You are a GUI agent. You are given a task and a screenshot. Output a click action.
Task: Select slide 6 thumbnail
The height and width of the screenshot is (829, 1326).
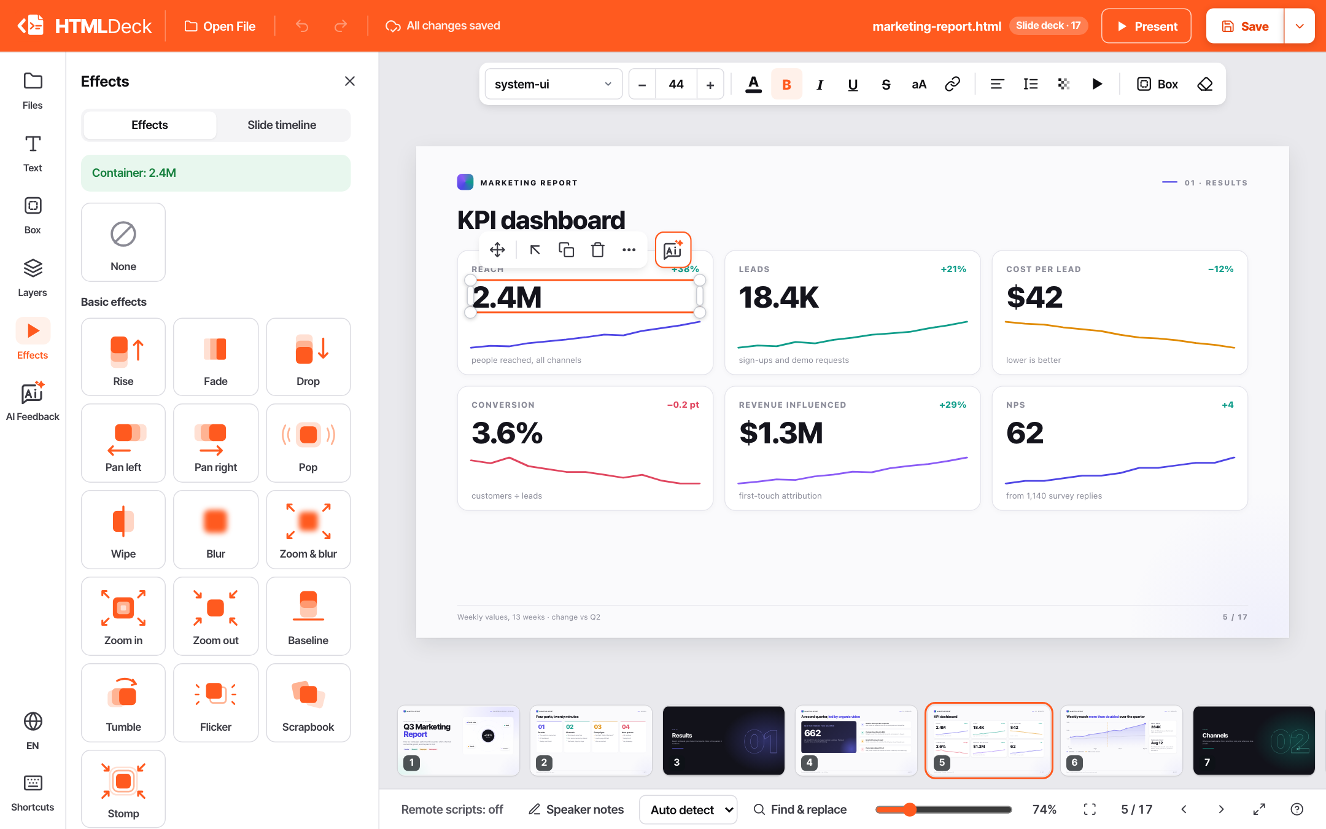[x=1121, y=740]
